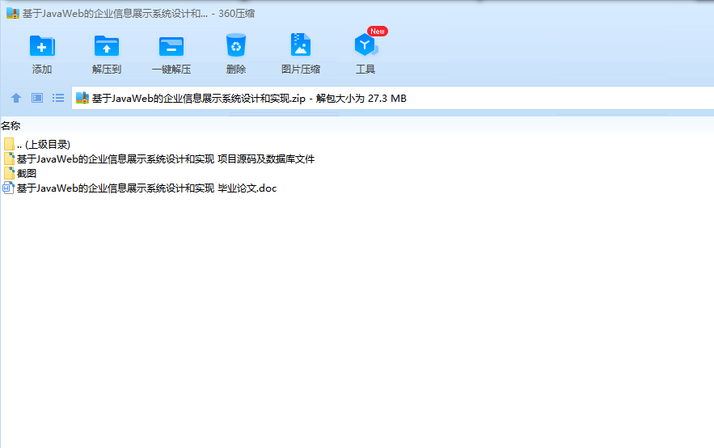Click the 删除 (Delete) trash icon
The width and height of the screenshot is (714, 448).
[x=236, y=45]
